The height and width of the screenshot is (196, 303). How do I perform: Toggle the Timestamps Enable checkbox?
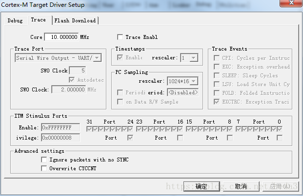pyautogui.click(x=120, y=57)
